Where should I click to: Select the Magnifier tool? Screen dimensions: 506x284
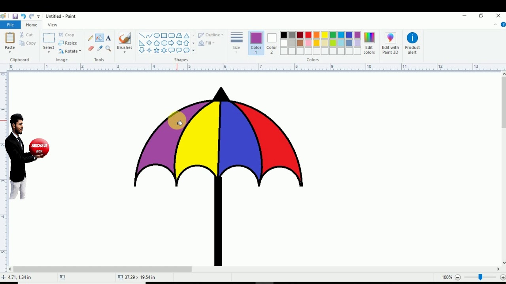coord(108,49)
